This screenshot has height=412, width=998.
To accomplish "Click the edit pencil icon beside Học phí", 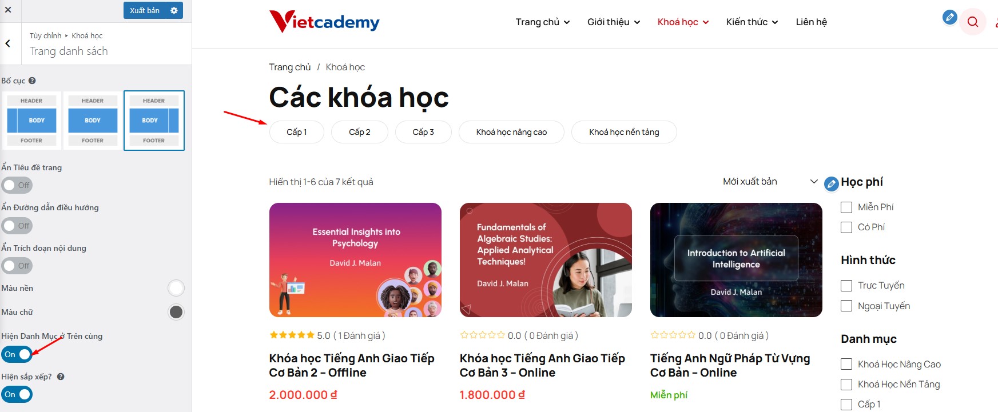I will point(832,184).
